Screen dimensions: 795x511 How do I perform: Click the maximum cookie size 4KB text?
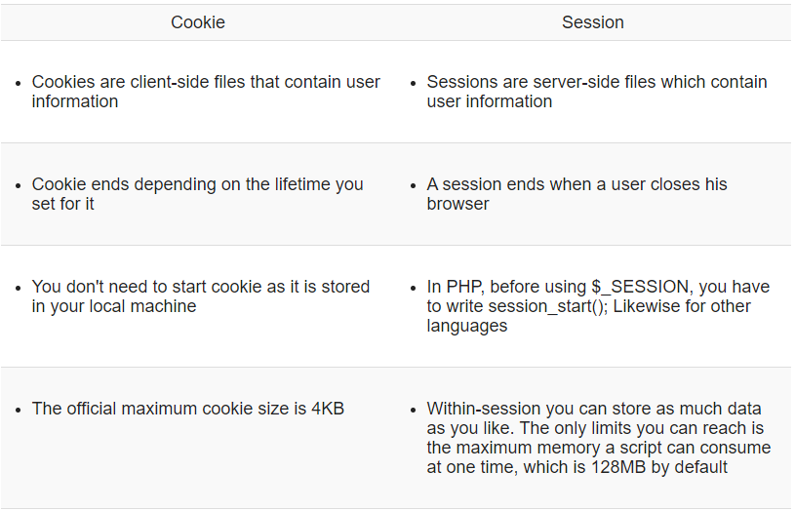[187, 409]
